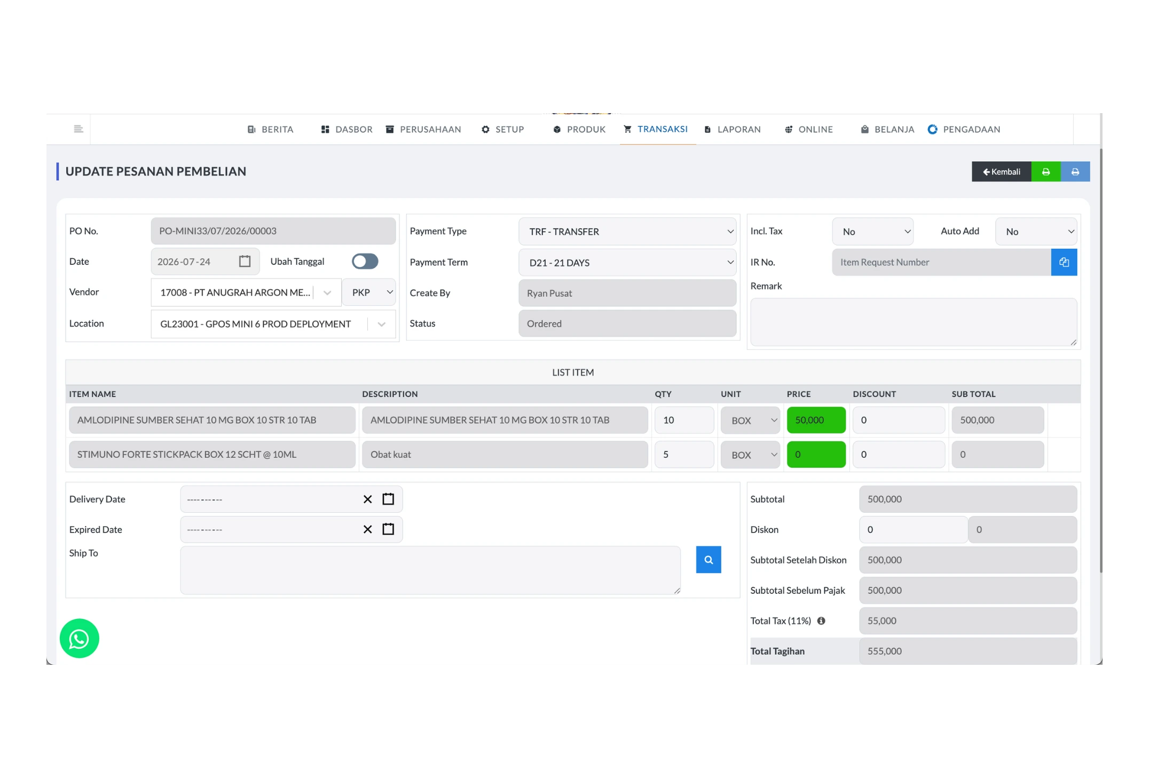The width and height of the screenshot is (1149, 779).
Task: Open the LAPORAN menu
Action: tap(732, 129)
